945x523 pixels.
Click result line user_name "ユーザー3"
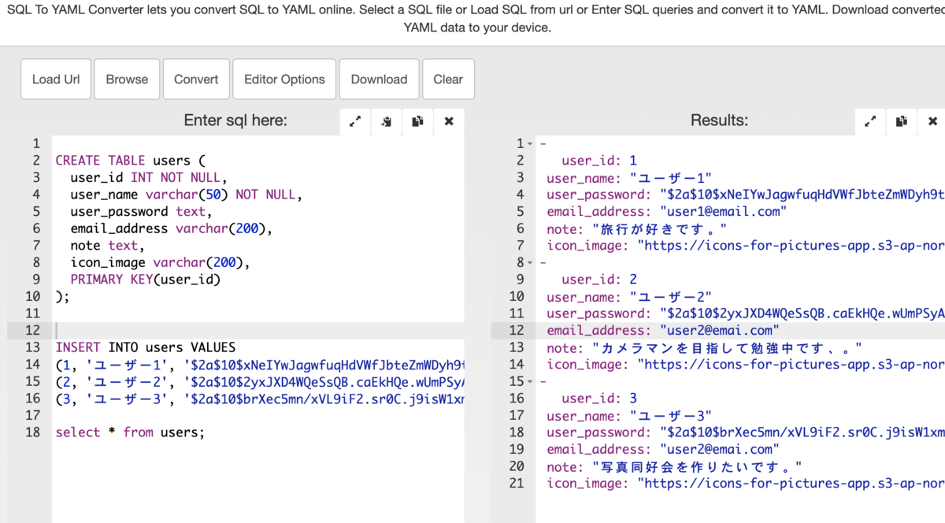(629, 415)
